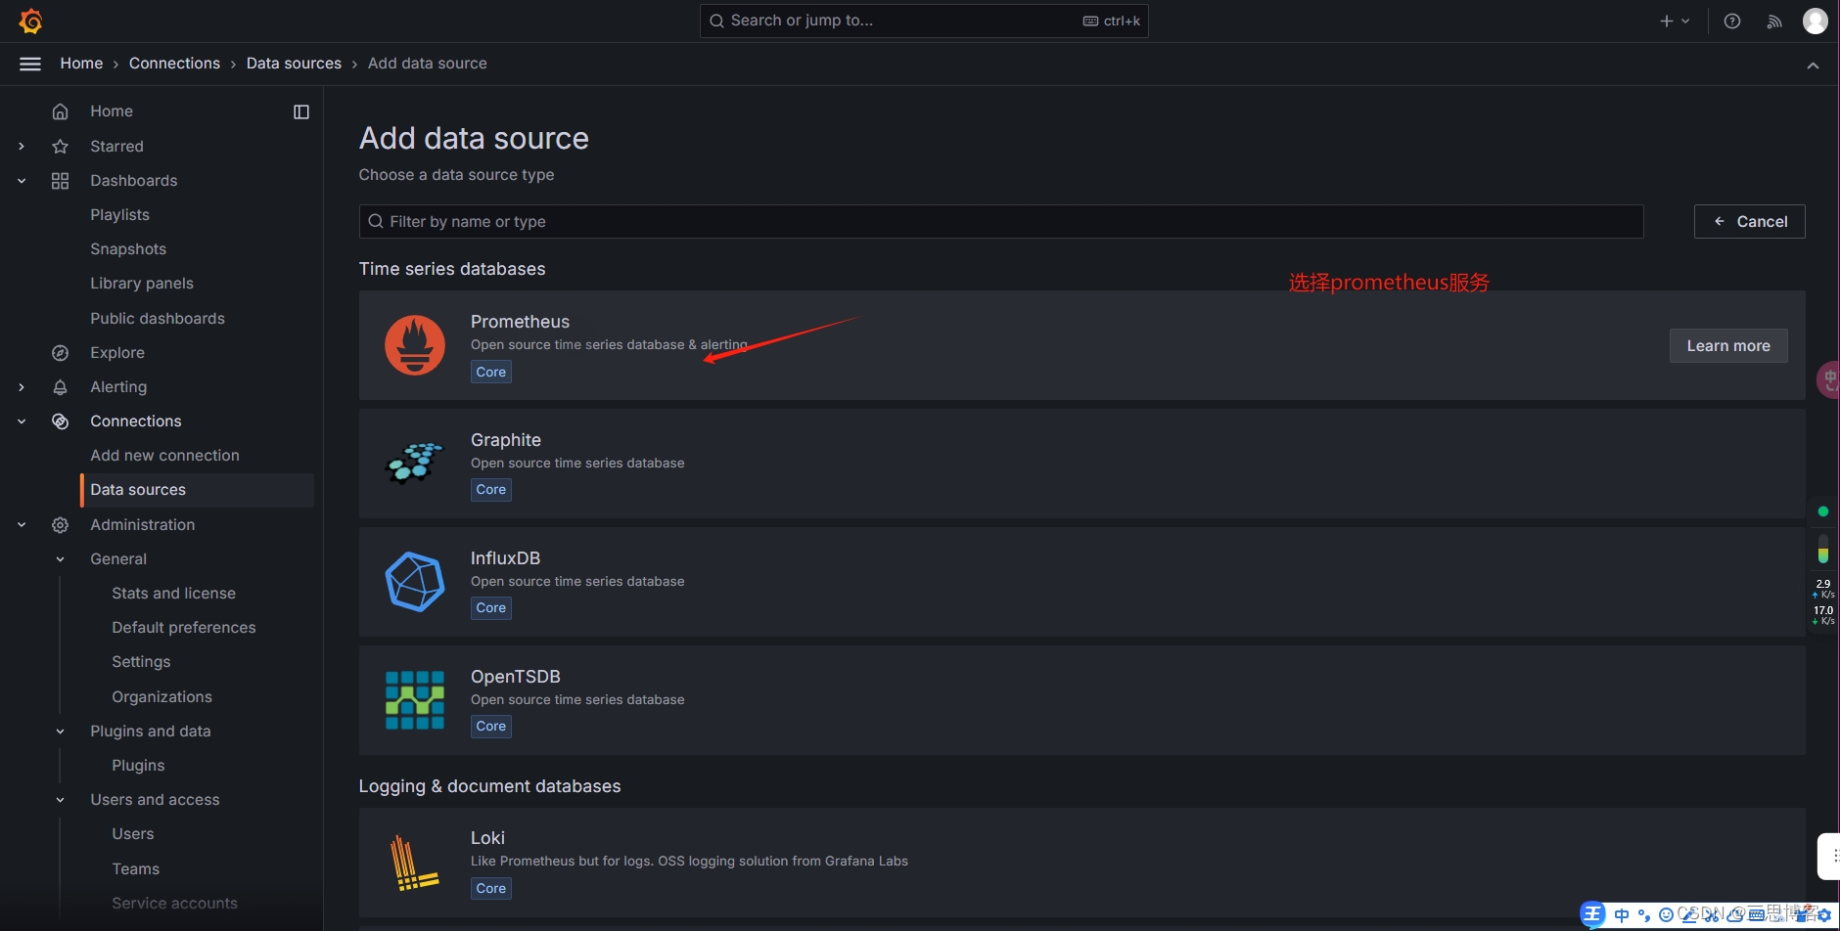The height and width of the screenshot is (931, 1840).
Task: Click the Prometheus flame logo
Action: (x=415, y=345)
